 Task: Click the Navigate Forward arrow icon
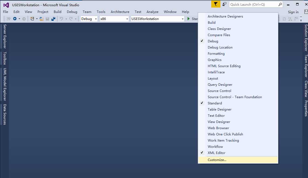pyautogui.click(x=24, y=19)
